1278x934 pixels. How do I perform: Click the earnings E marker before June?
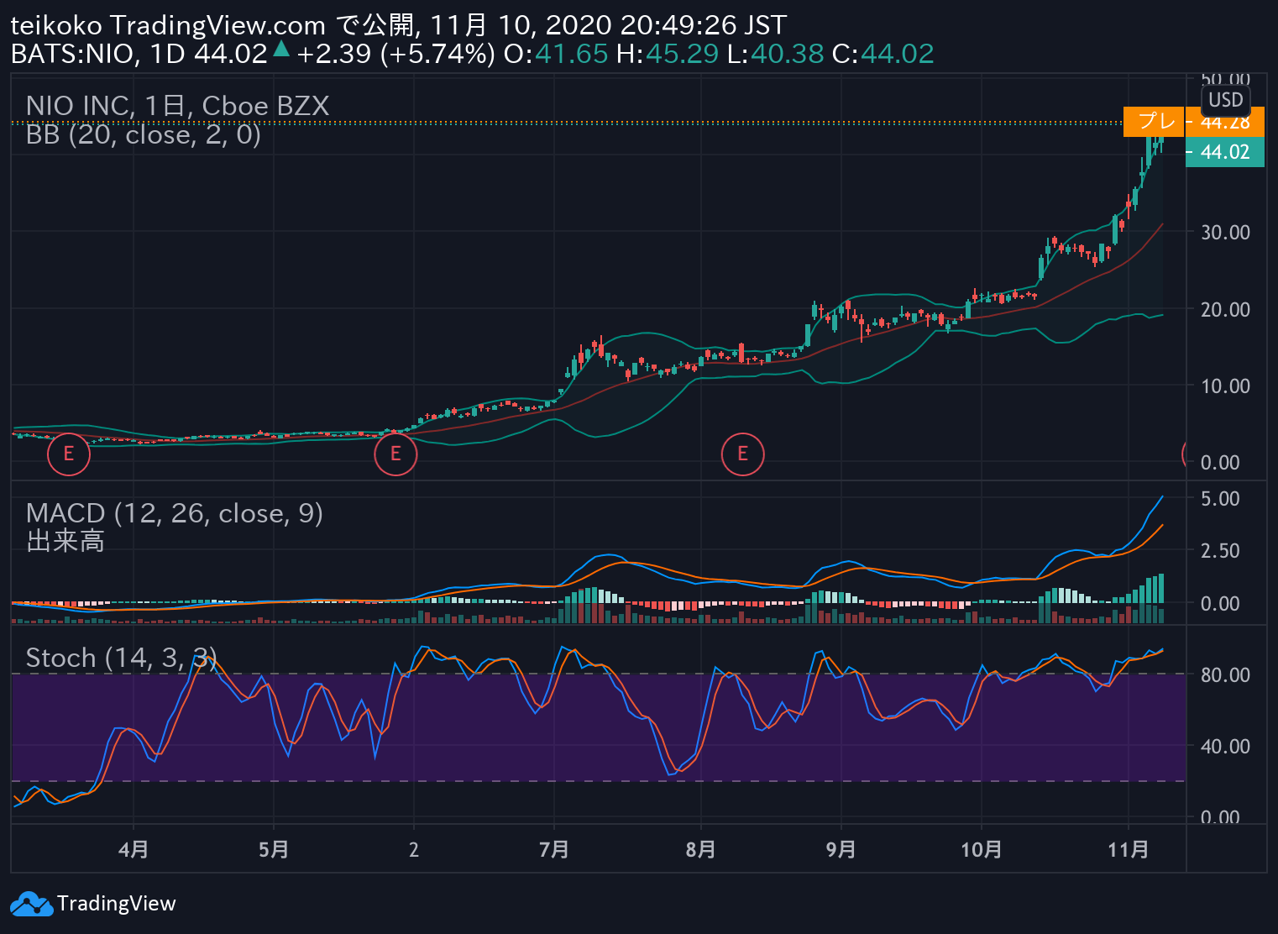point(395,454)
